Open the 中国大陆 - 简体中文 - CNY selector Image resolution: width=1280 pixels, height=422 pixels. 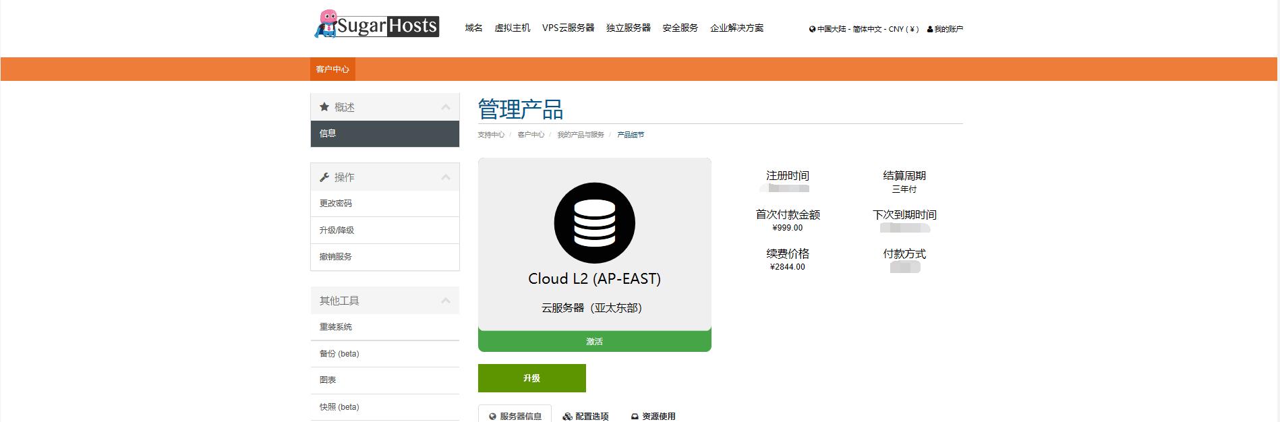click(x=864, y=29)
